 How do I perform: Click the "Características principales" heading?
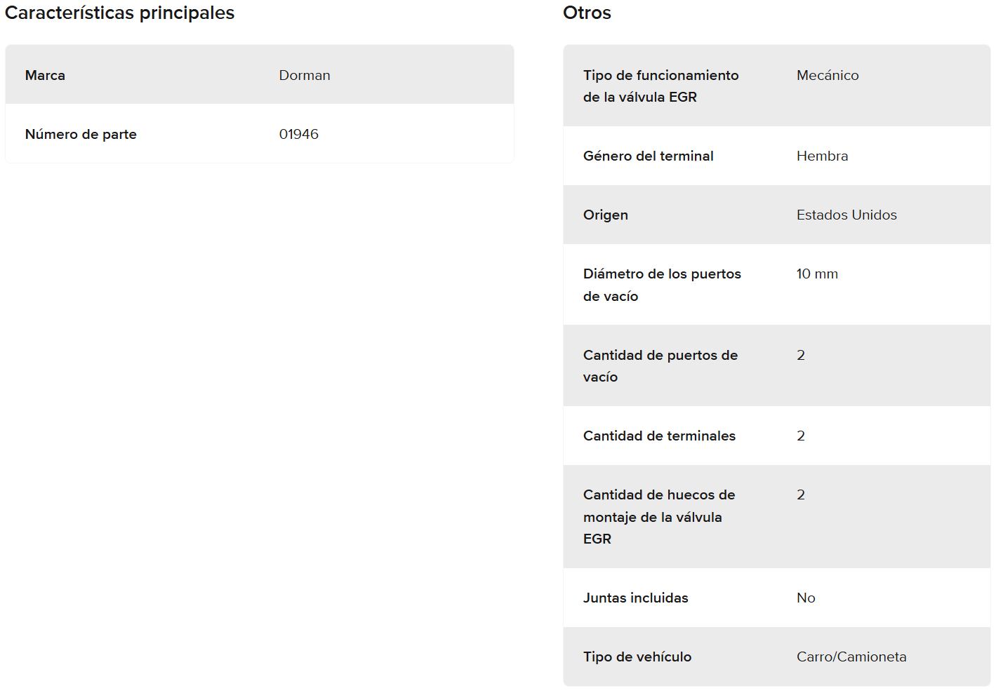click(119, 13)
